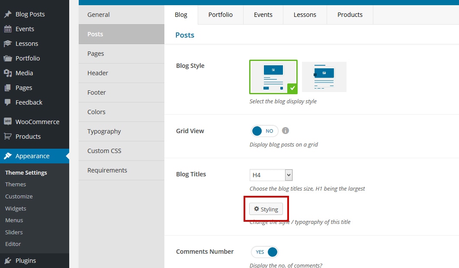Click the Grid View label
The image size is (459, 268).
[190, 131]
